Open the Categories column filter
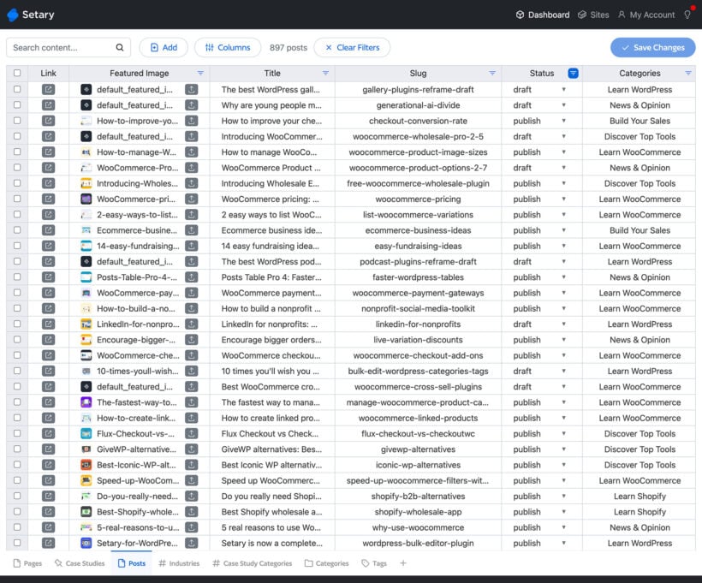This screenshot has width=702, height=583. pos(688,73)
